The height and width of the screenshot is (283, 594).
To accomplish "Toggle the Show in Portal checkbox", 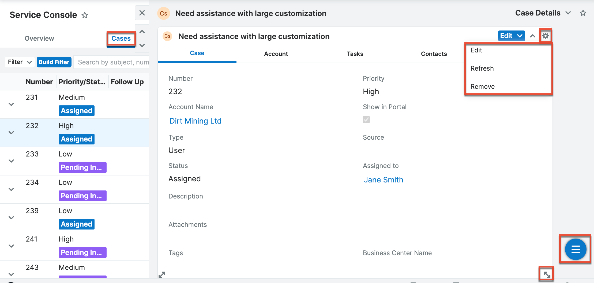I will (x=366, y=120).
